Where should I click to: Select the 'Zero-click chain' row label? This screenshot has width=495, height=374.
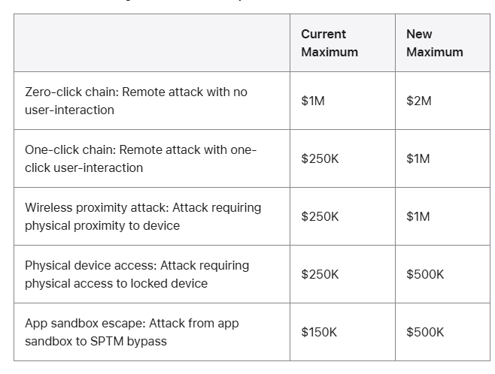[135, 101]
